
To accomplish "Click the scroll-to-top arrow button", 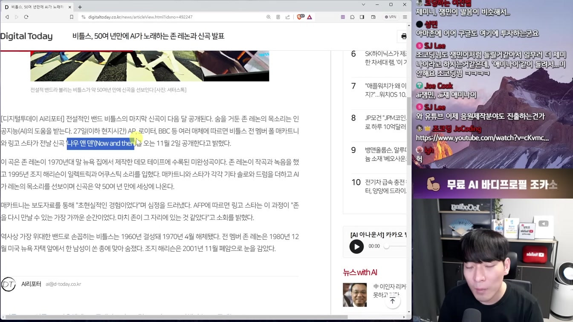I will pyautogui.click(x=392, y=301).
